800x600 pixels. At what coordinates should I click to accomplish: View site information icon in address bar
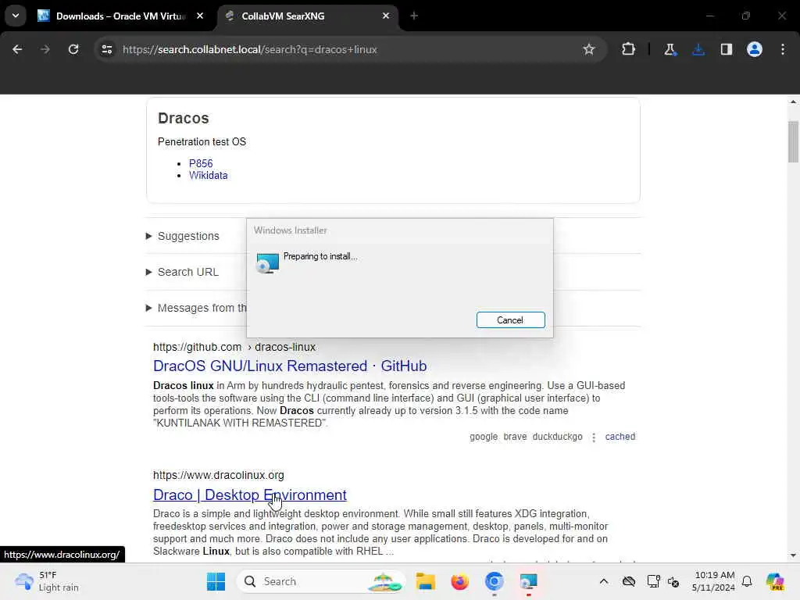coord(106,49)
